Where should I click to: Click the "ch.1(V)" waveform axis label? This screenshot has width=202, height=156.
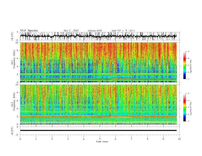12,36
